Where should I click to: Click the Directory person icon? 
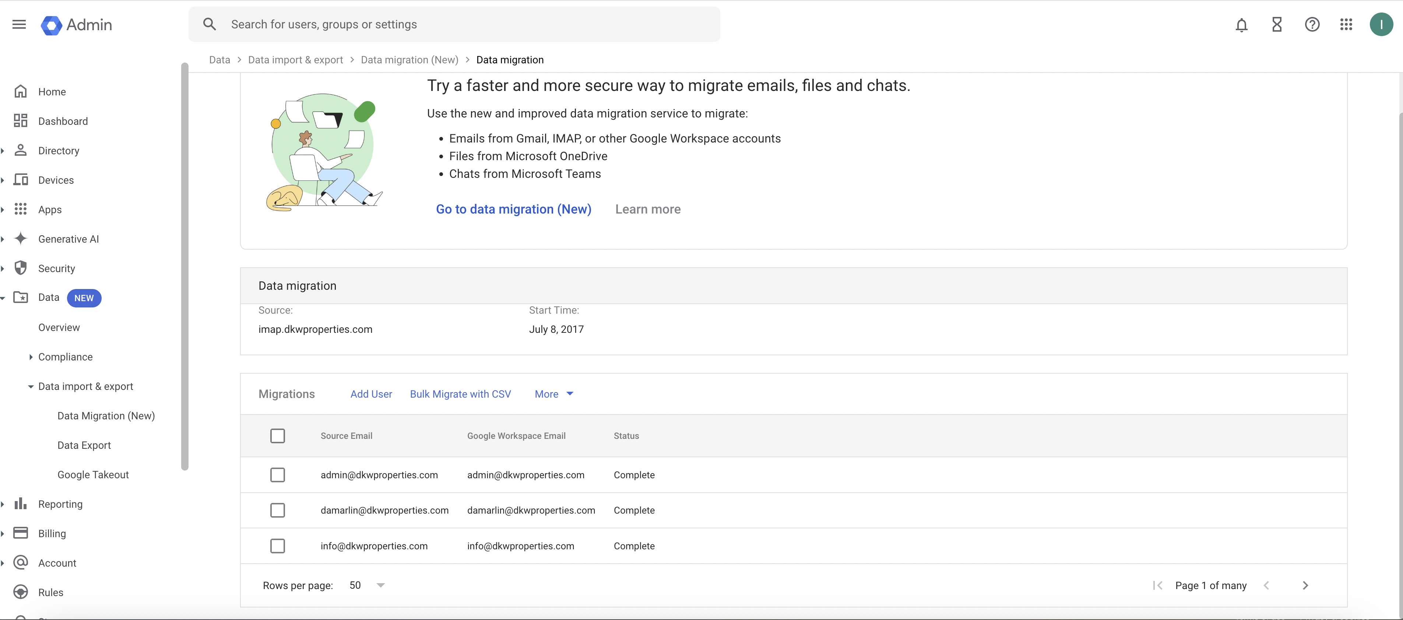tap(21, 150)
